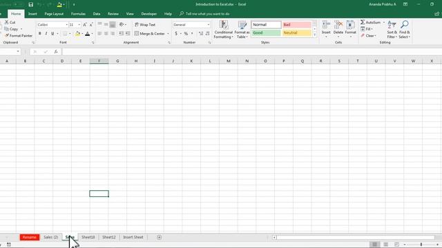Decrease font size with the smaller A icon
This screenshot has width=442, height=248.
[91, 25]
